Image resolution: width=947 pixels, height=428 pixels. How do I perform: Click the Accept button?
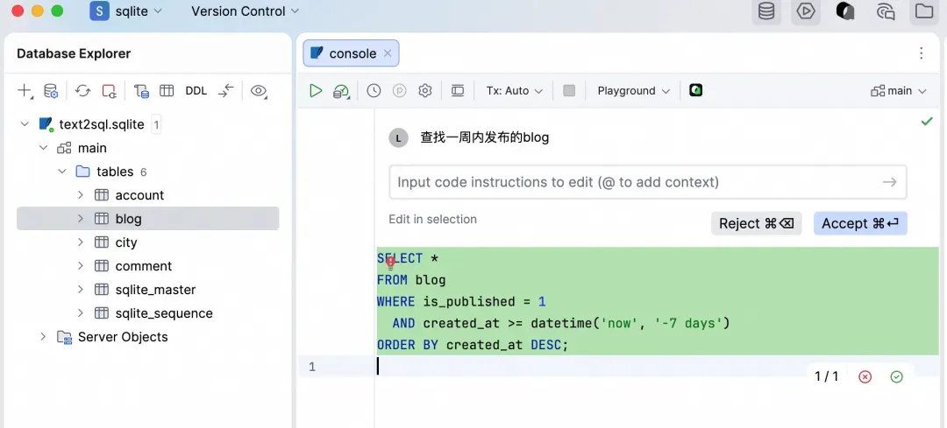pyautogui.click(x=859, y=223)
